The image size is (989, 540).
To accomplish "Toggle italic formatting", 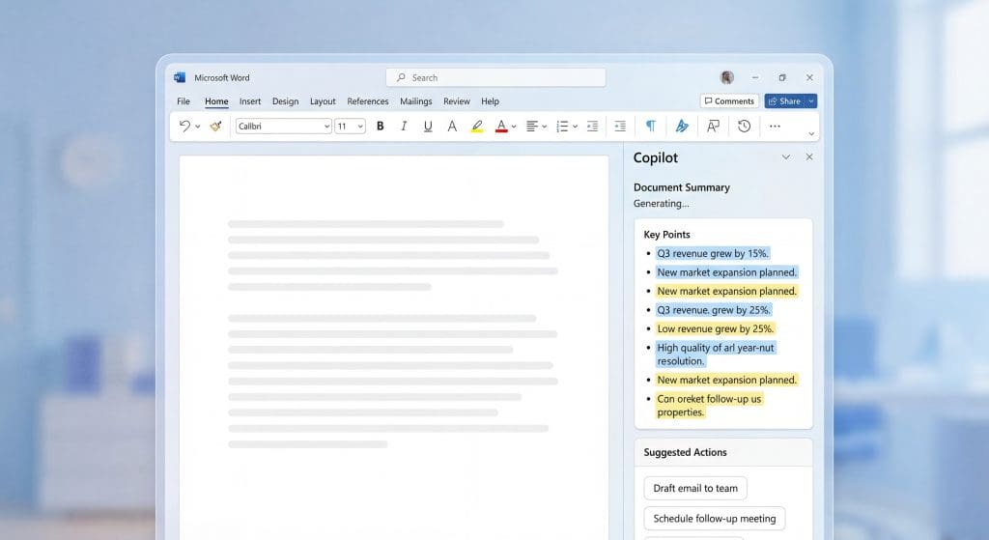I will pos(404,126).
